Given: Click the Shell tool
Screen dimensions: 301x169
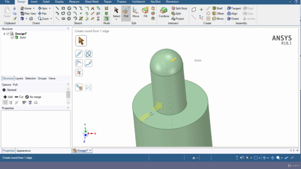Looking at the screenshot, I should [x=217, y=8].
